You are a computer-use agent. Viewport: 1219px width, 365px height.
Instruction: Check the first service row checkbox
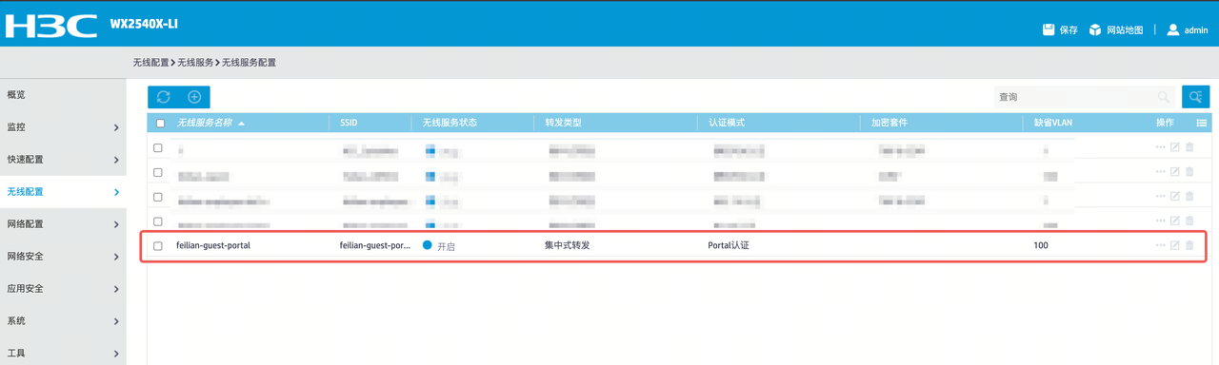(158, 148)
